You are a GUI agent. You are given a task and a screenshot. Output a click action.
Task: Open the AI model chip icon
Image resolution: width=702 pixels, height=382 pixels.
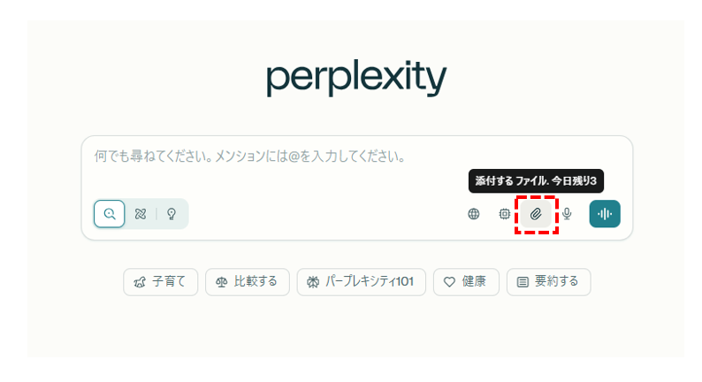click(505, 214)
